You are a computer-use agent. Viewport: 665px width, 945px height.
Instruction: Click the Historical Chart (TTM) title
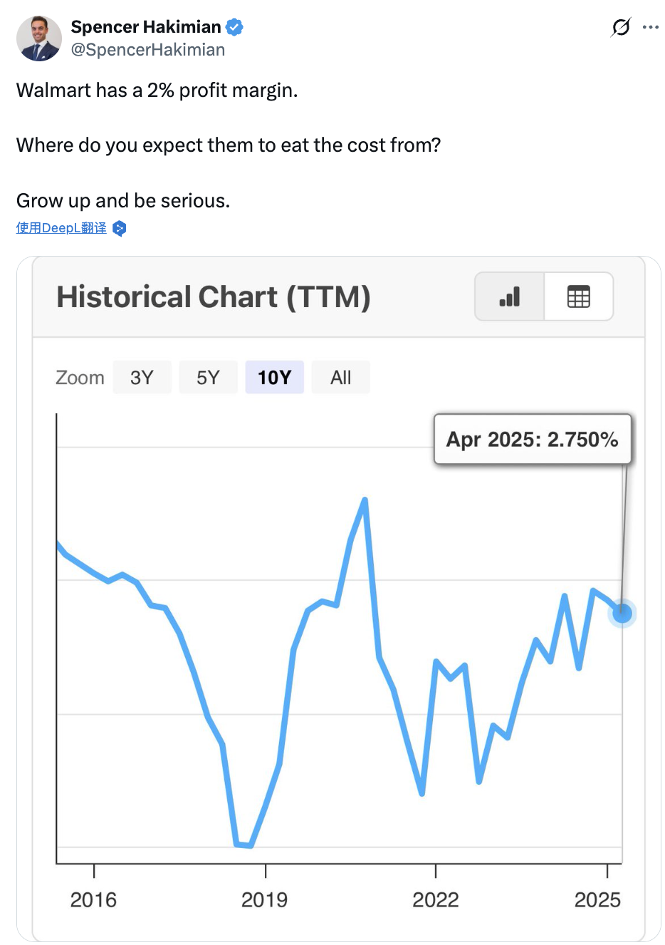click(214, 297)
